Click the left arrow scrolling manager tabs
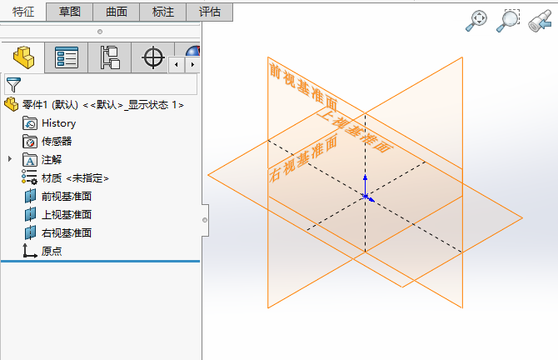The image size is (558, 360). (177, 65)
